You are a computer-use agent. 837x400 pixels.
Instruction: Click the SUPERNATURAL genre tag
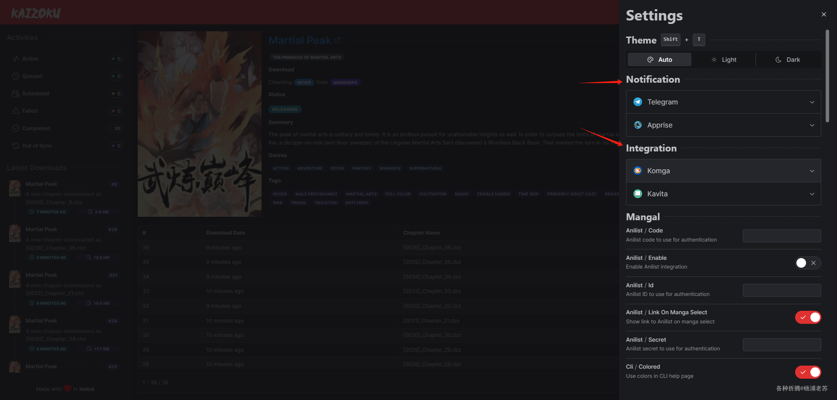point(425,168)
